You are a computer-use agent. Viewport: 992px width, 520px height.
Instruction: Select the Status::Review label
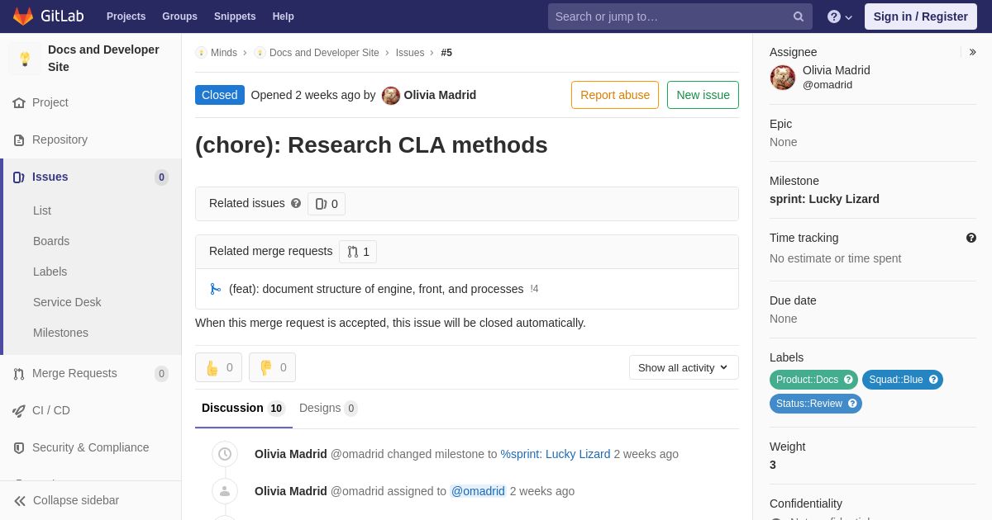click(x=816, y=404)
